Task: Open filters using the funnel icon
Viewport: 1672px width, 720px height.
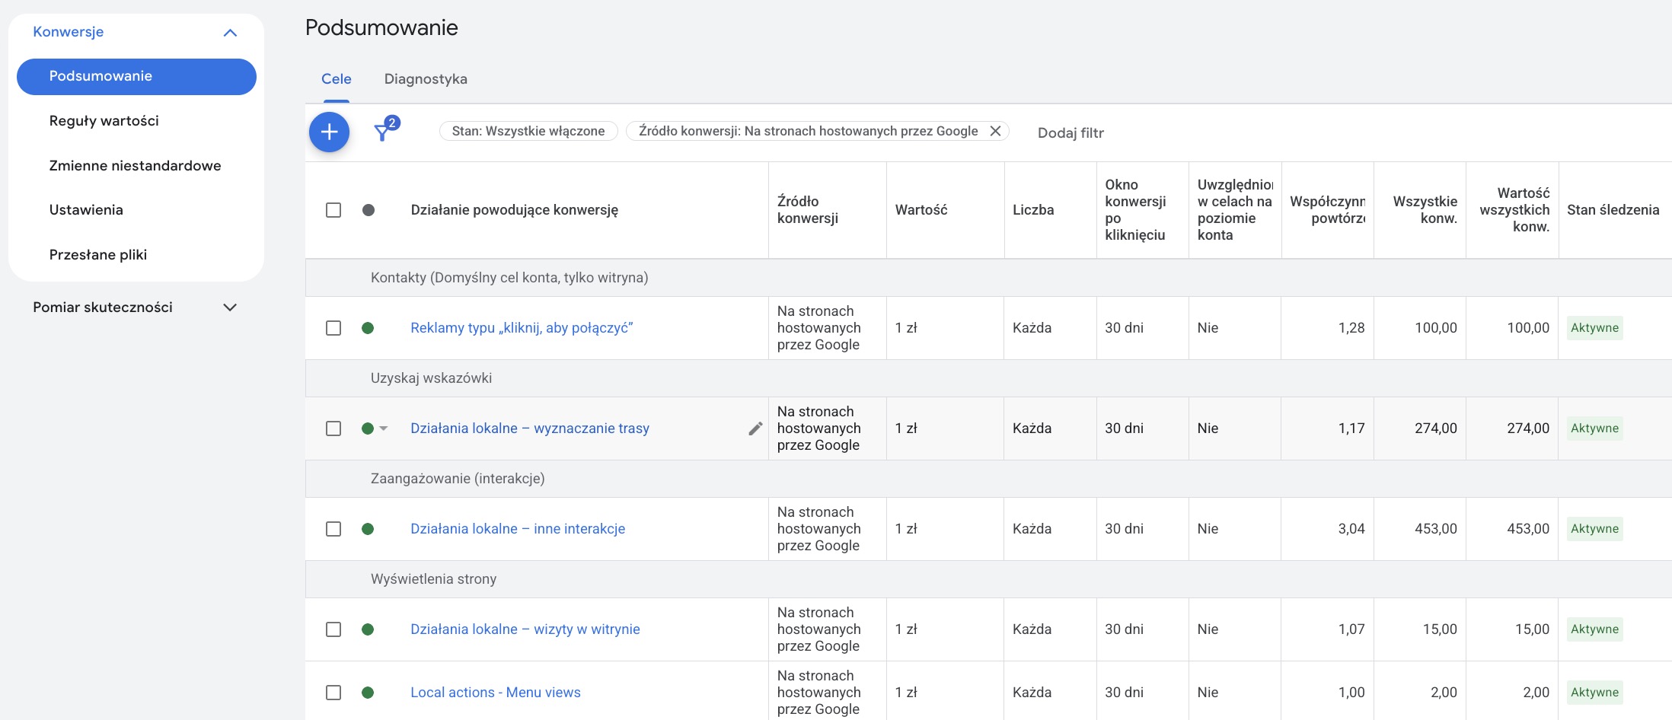Action: pyautogui.click(x=384, y=131)
